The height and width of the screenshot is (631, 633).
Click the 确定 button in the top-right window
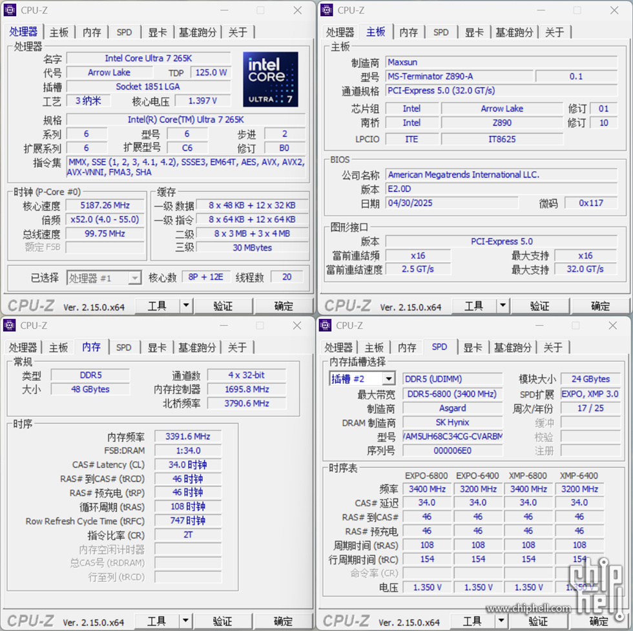coord(600,305)
